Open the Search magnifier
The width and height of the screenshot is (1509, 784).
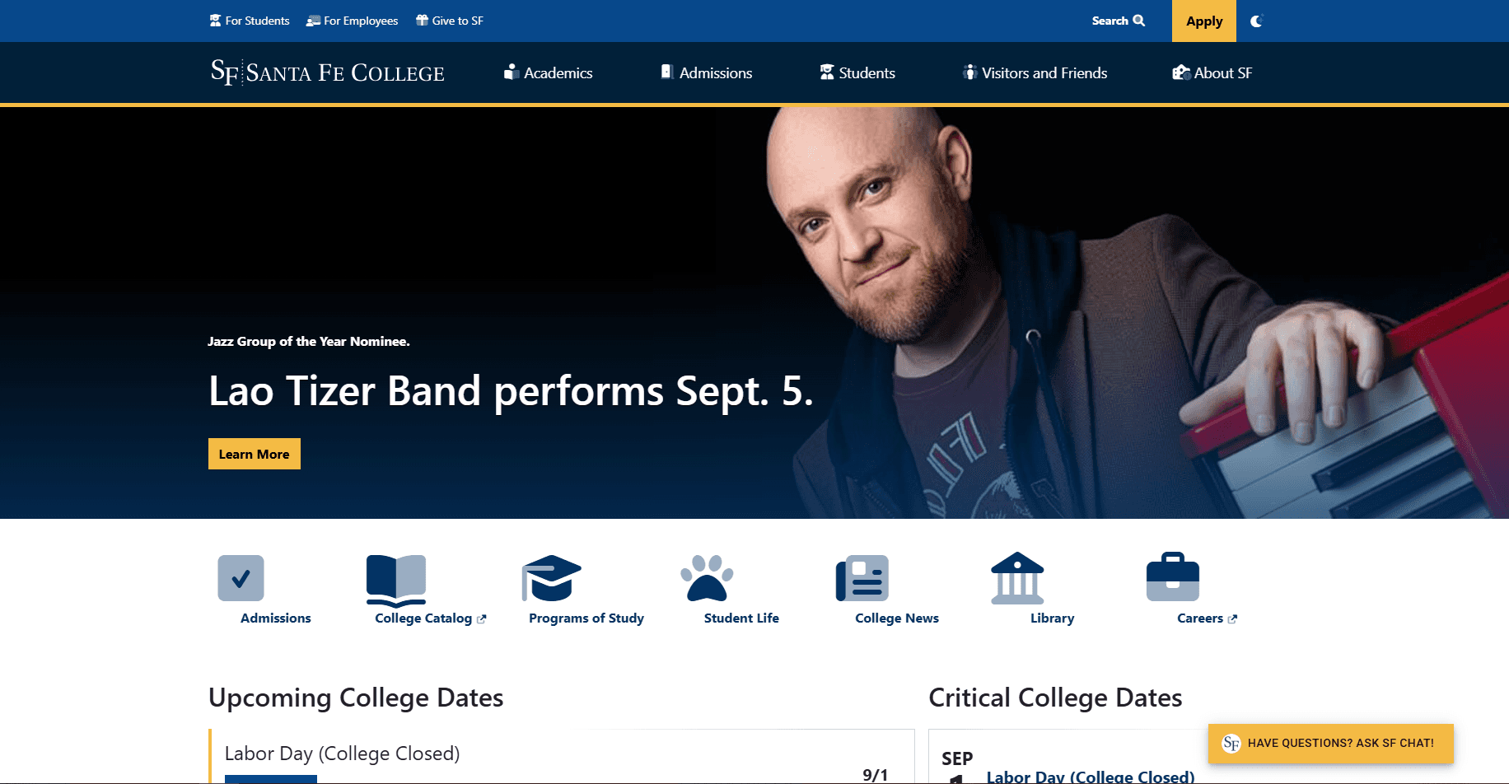[1118, 21]
